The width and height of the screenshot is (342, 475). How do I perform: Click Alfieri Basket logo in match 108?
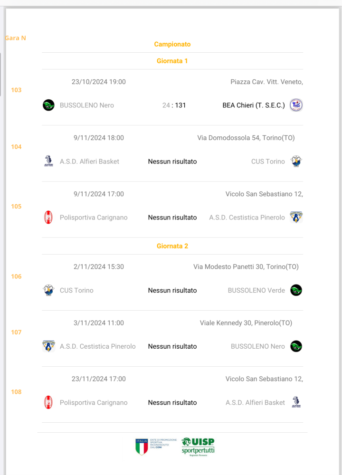point(296,402)
